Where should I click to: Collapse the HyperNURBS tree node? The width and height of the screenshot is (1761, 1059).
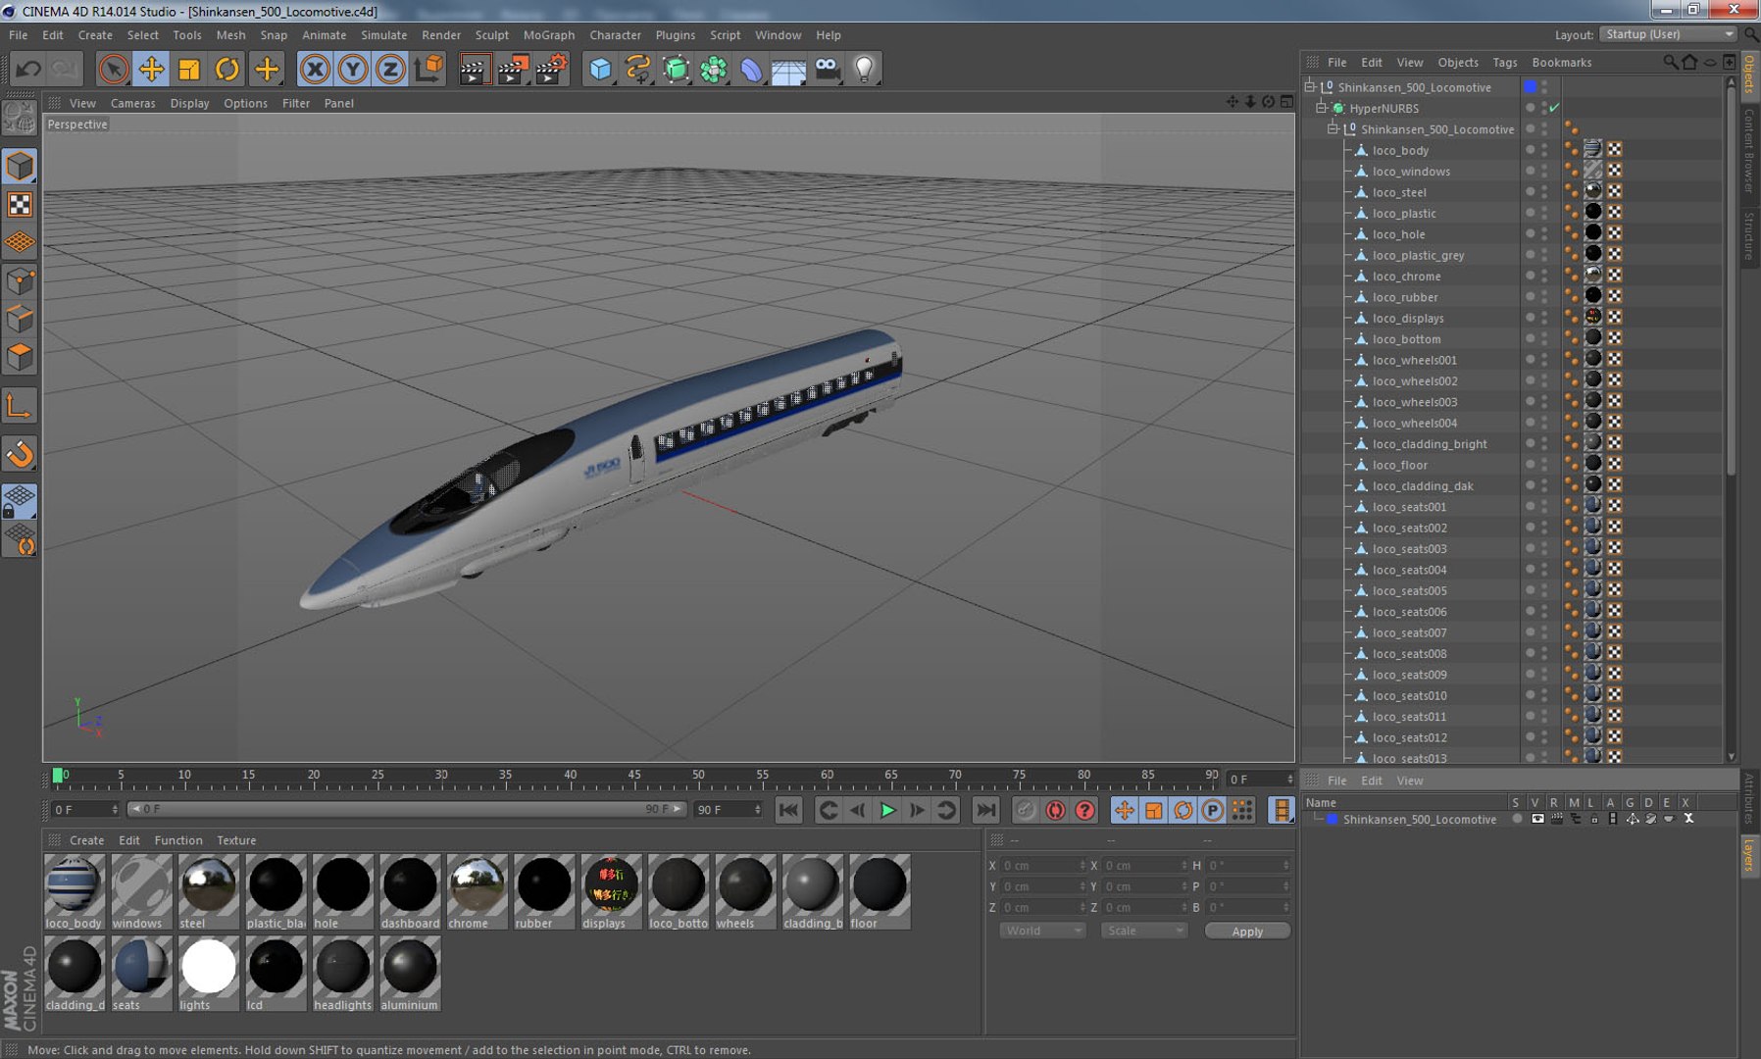coord(1321,108)
